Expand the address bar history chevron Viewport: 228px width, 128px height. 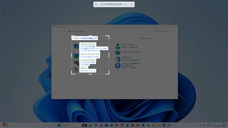[145, 31]
